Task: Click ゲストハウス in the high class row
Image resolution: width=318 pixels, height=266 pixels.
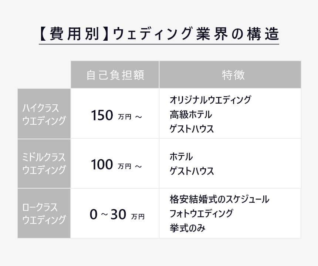Action: click(192, 129)
